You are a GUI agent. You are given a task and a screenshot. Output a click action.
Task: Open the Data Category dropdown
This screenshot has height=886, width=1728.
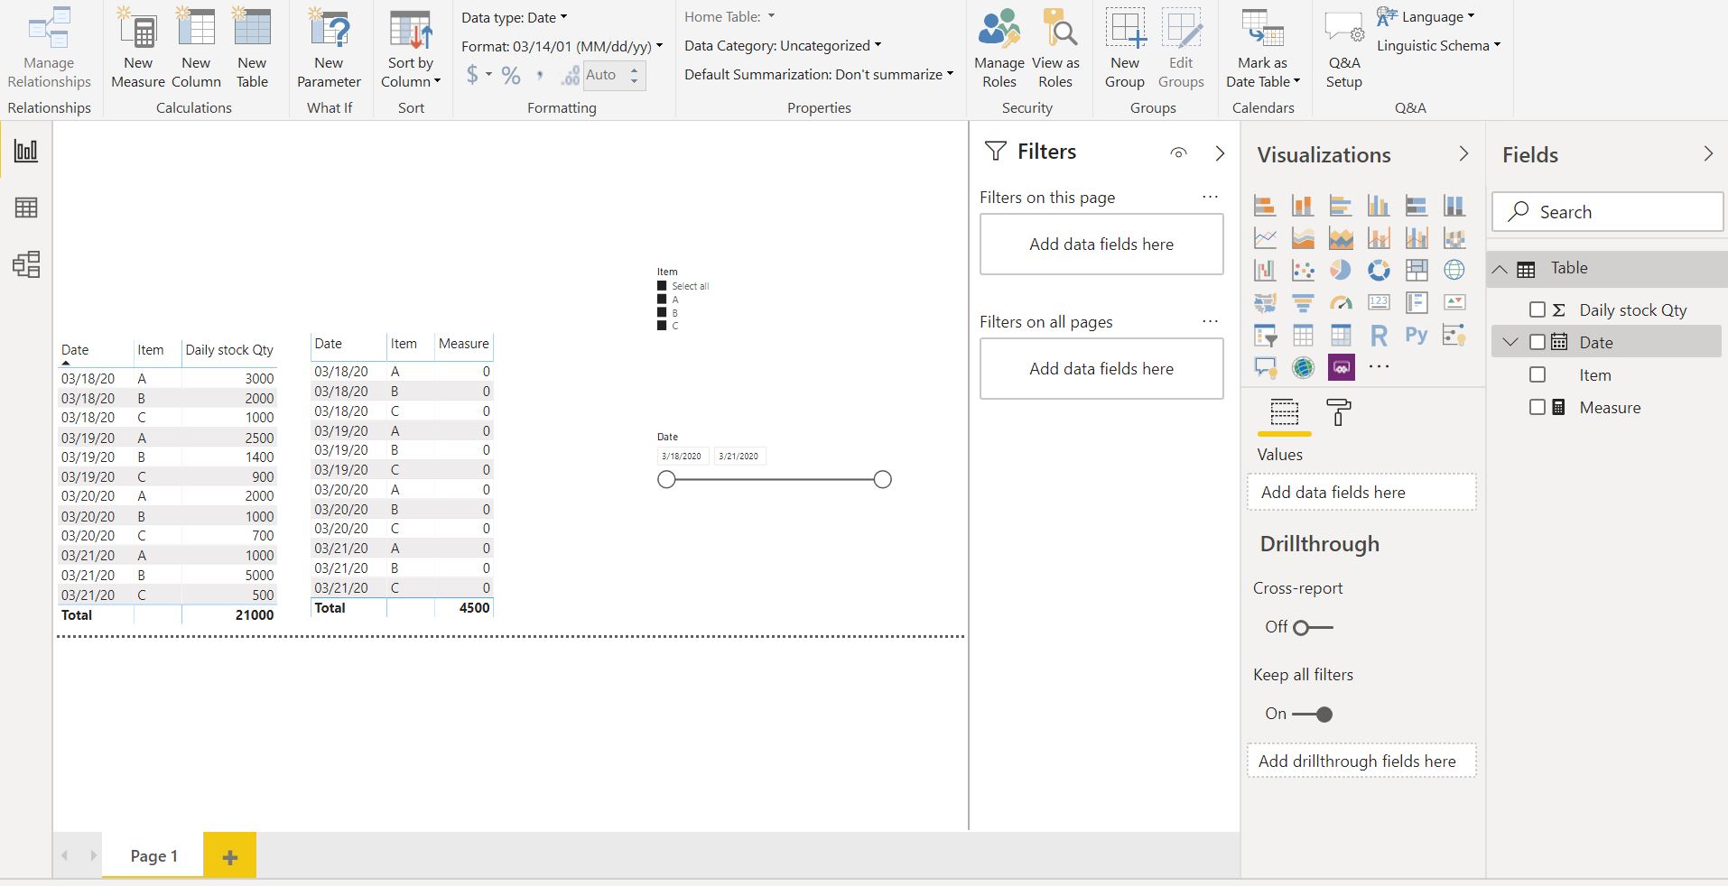(x=783, y=46)
